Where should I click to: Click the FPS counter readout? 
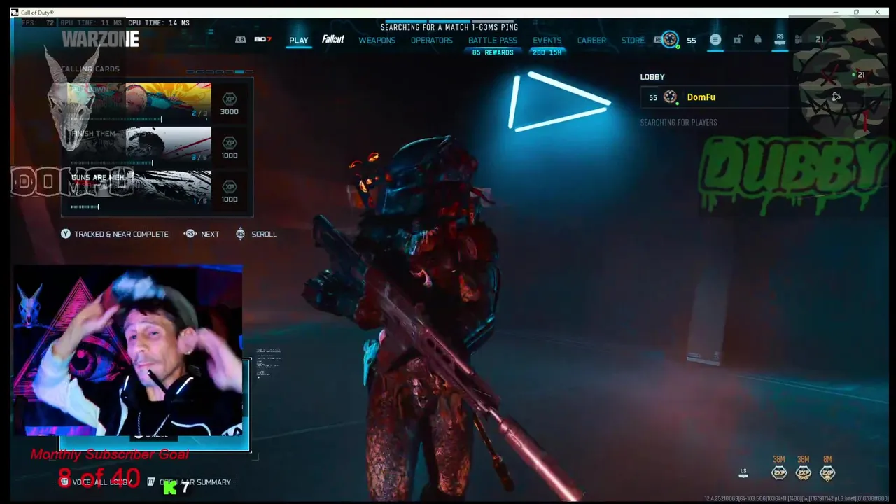click(38, 23)
